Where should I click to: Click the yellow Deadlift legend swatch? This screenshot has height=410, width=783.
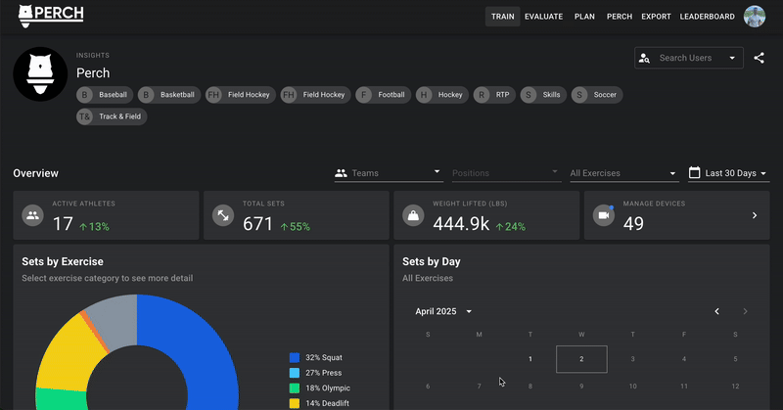click(x=295, y=403)
